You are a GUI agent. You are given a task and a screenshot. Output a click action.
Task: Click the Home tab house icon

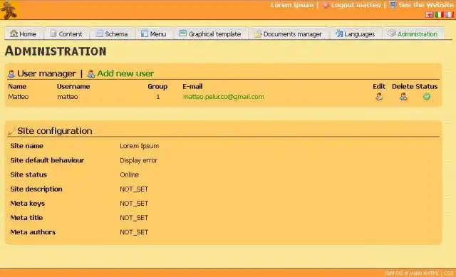(14, 33)
